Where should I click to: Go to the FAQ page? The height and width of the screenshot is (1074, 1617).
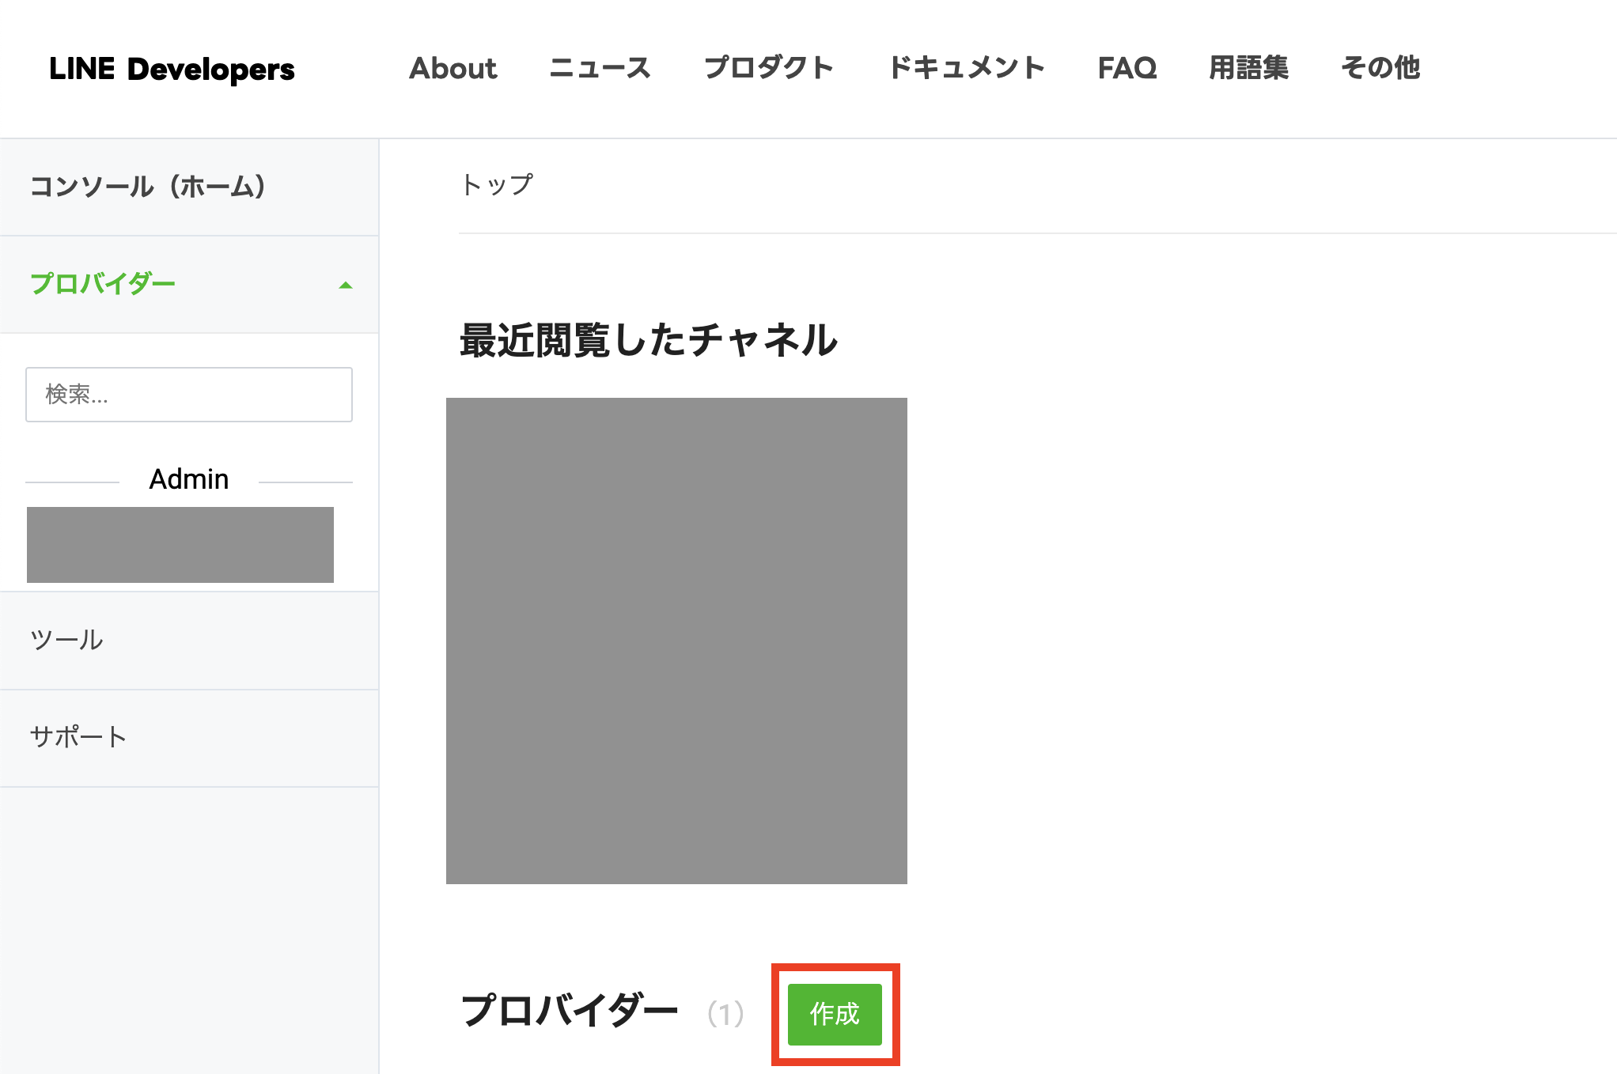(1127, 68)
